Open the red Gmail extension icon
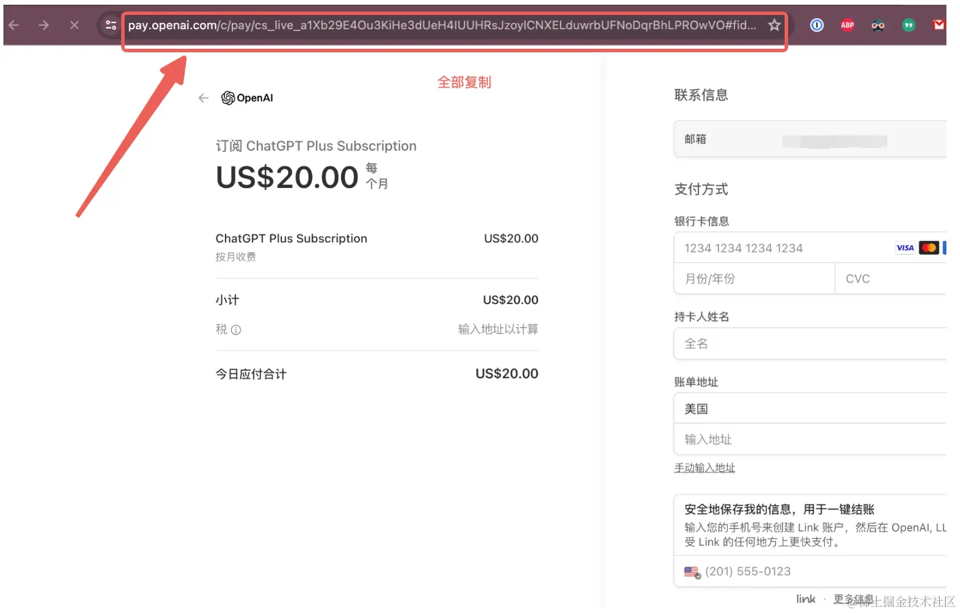 pos(939,25)
